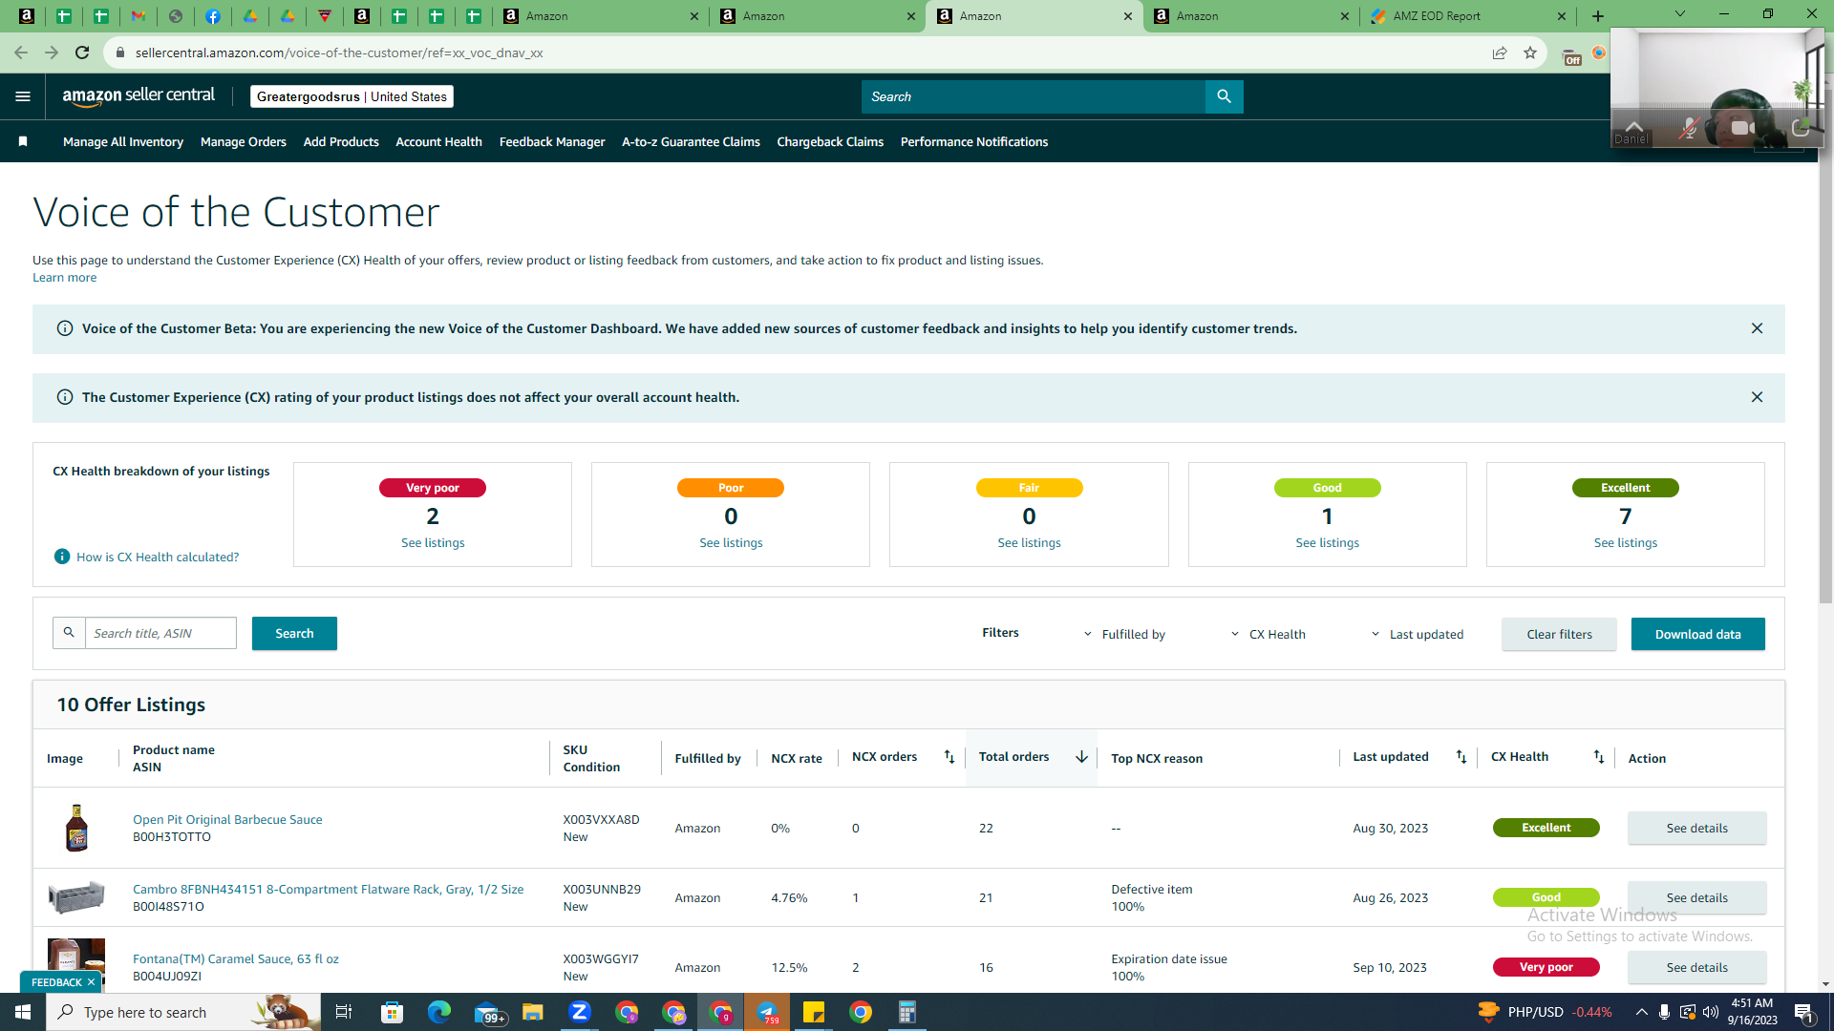Image resolution: width=1834 pixels, height=1031 pixels.
Task: Open the pinned Facebook tab
Action: click(213, 16)
